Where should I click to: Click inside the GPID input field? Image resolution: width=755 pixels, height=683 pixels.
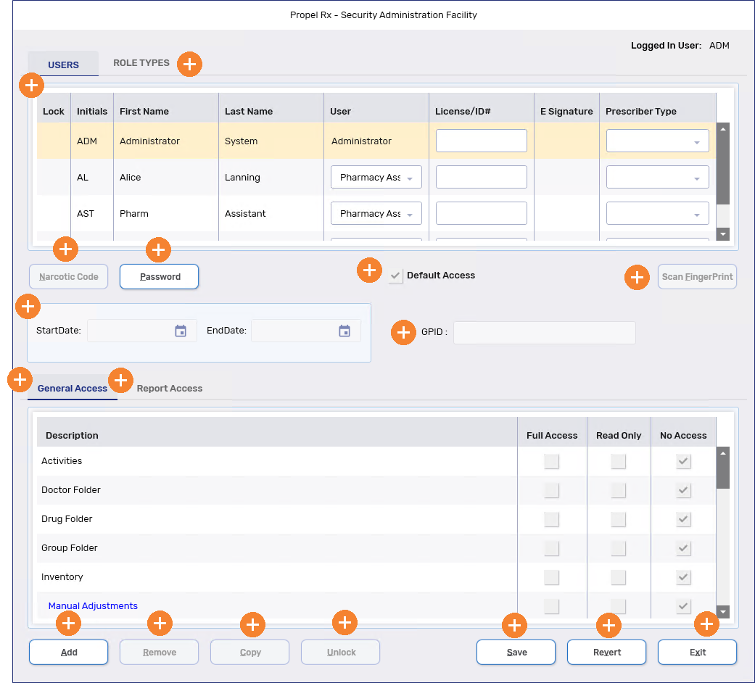click(x=544, y=332)
